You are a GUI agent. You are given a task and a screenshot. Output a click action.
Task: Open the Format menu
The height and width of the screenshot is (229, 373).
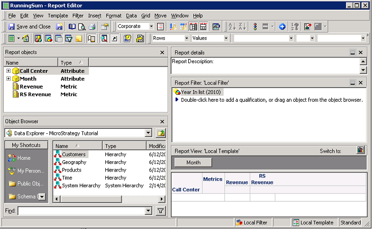coord(113,16)
